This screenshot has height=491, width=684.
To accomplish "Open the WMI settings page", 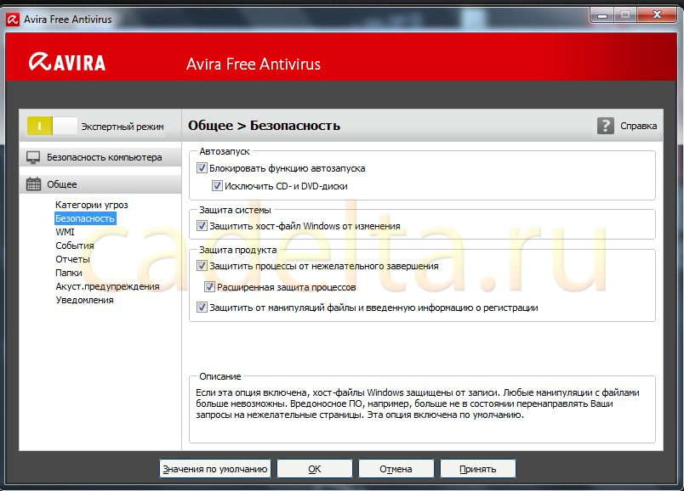I will tap(65, 232).
